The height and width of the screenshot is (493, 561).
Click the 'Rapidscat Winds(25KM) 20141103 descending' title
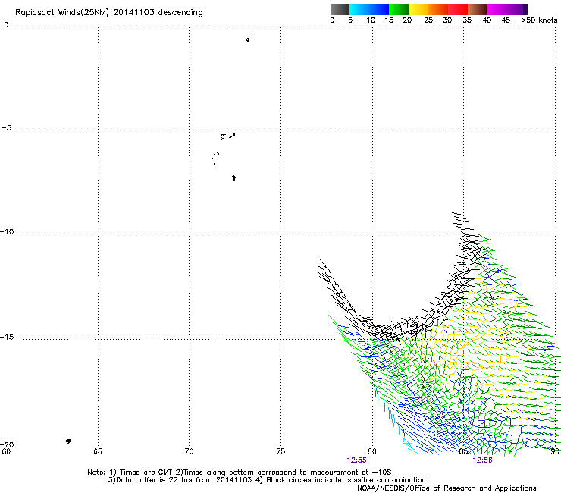tap(108, 13)
